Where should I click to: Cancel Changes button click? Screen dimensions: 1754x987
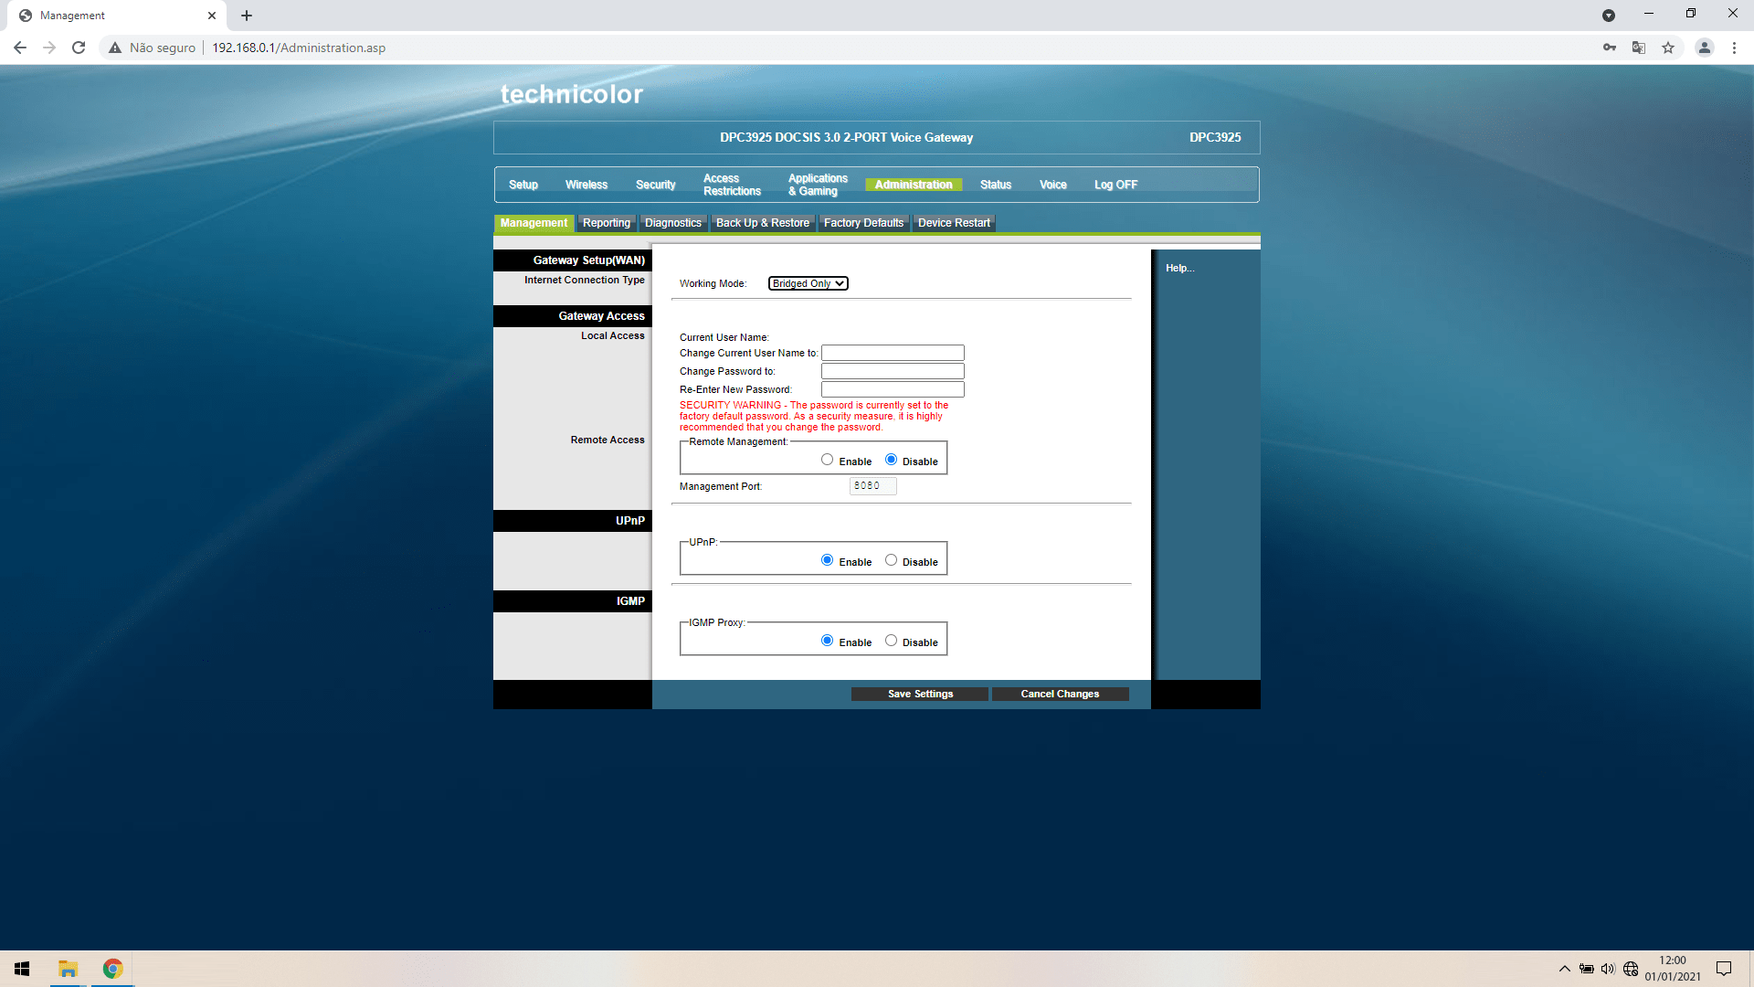pyautogui.click(x=1059, y=693)
